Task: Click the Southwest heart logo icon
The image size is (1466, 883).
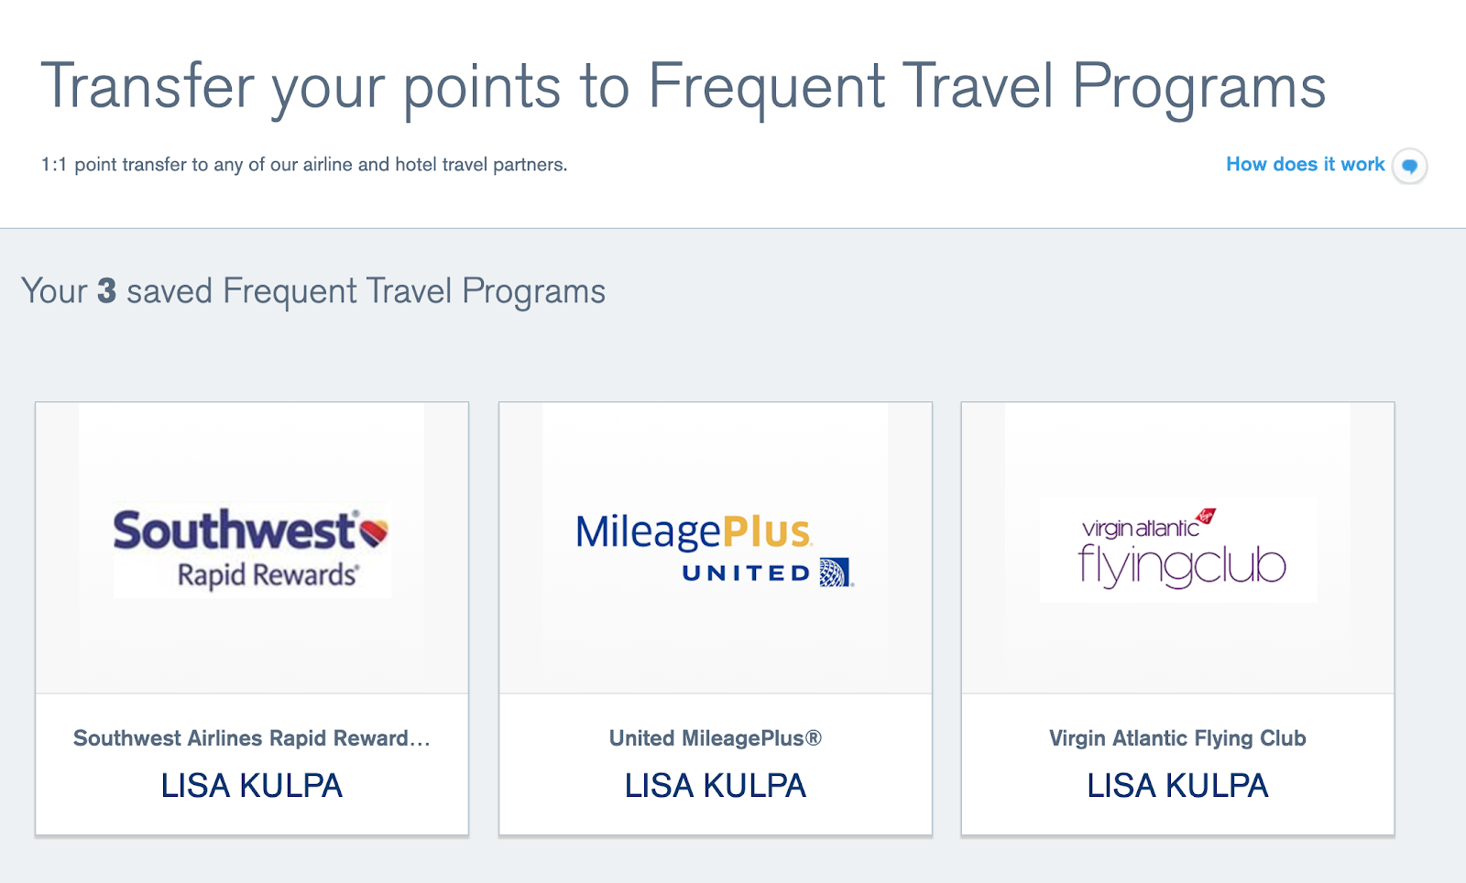Action: (374, 531)
